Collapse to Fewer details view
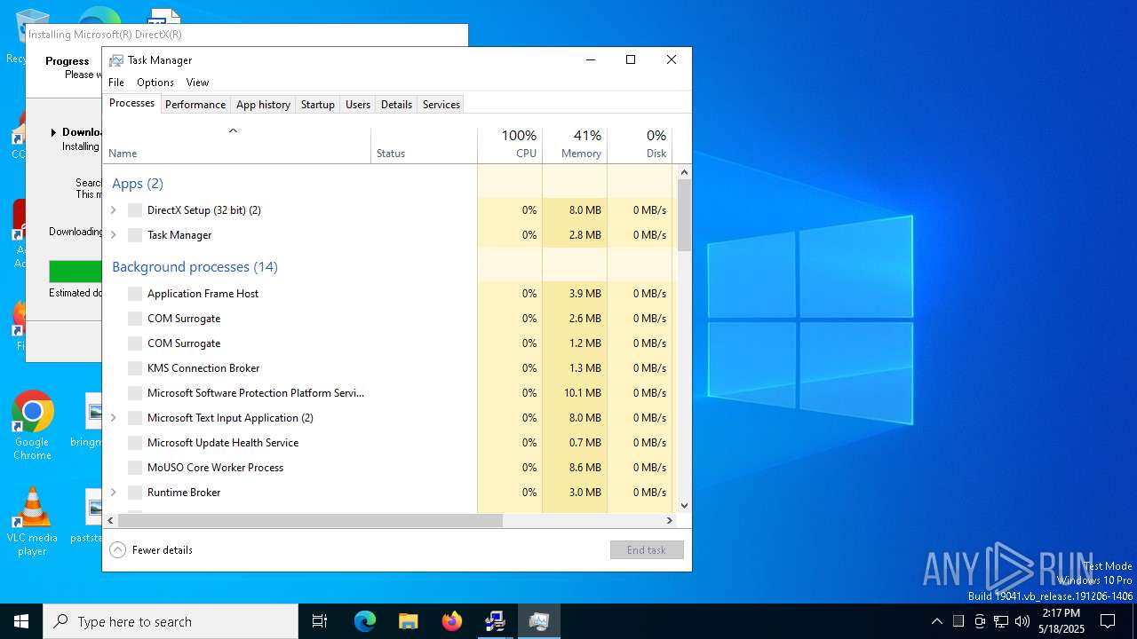 pyautogui.click(x=151, y=550)
